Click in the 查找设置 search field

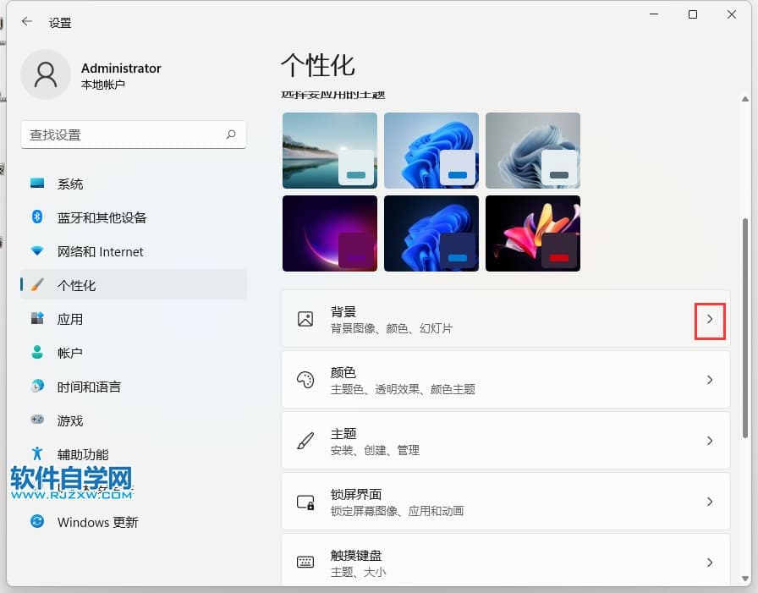pos(123,135)
